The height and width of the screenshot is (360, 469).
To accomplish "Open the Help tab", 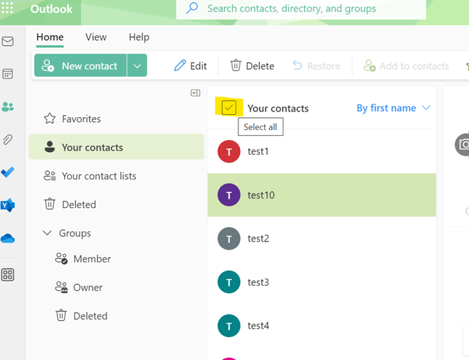I will [x=139, y=37].
